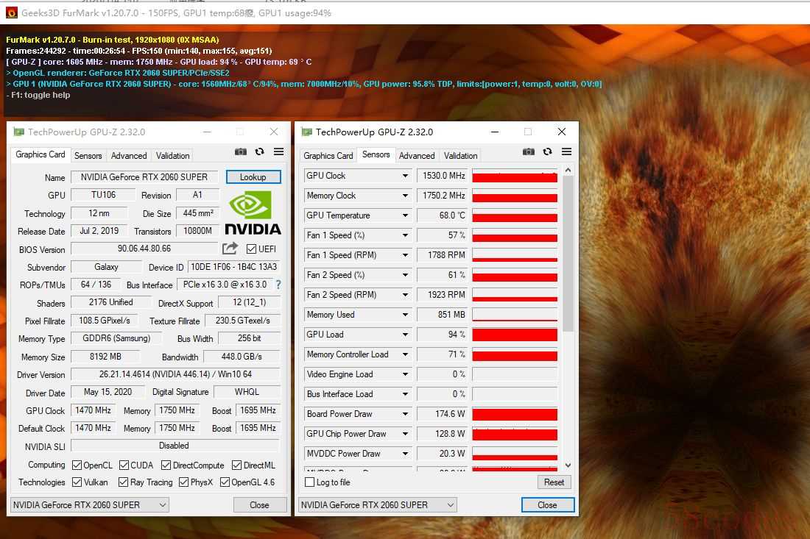Click the Reset button
810x539 pixels.
pos(554,482)
